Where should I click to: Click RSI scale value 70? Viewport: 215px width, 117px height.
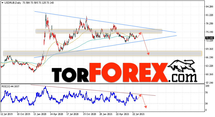[x=207, y=93]
